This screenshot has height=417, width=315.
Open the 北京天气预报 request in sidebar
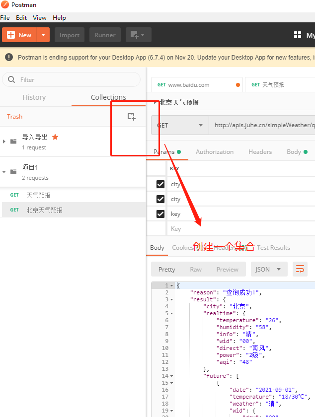point(74,210)
